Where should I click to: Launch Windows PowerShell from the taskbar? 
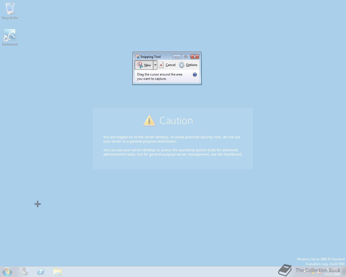41,272
